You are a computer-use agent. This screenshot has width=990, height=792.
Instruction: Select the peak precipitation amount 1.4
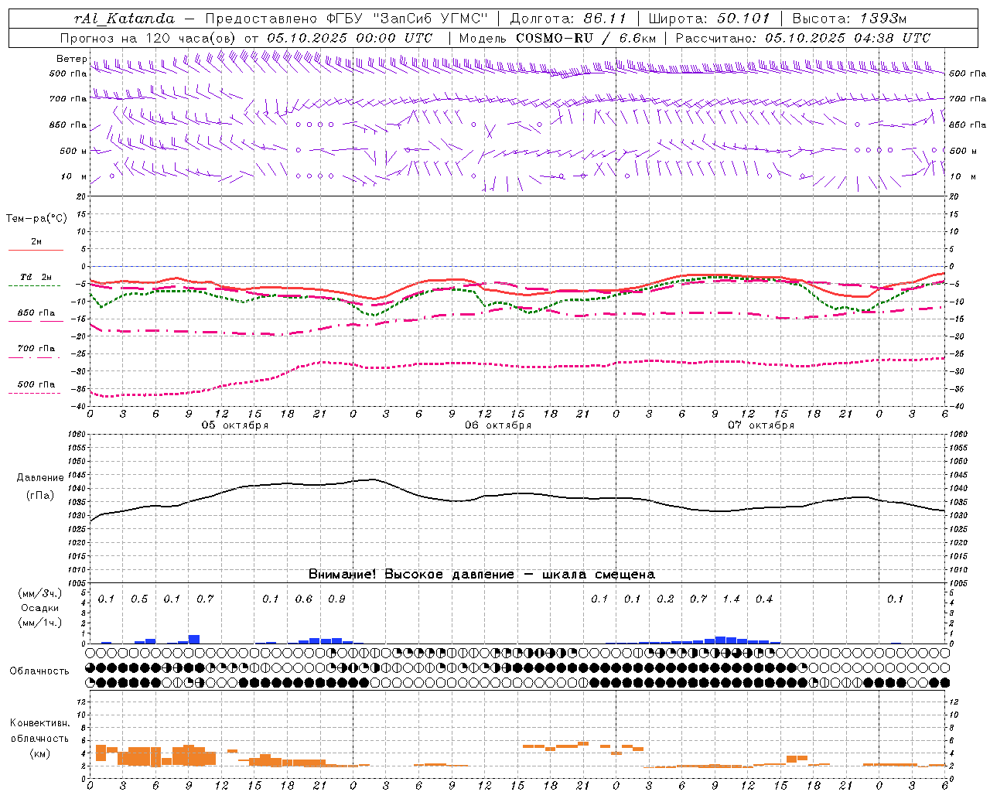click(731, 599)
